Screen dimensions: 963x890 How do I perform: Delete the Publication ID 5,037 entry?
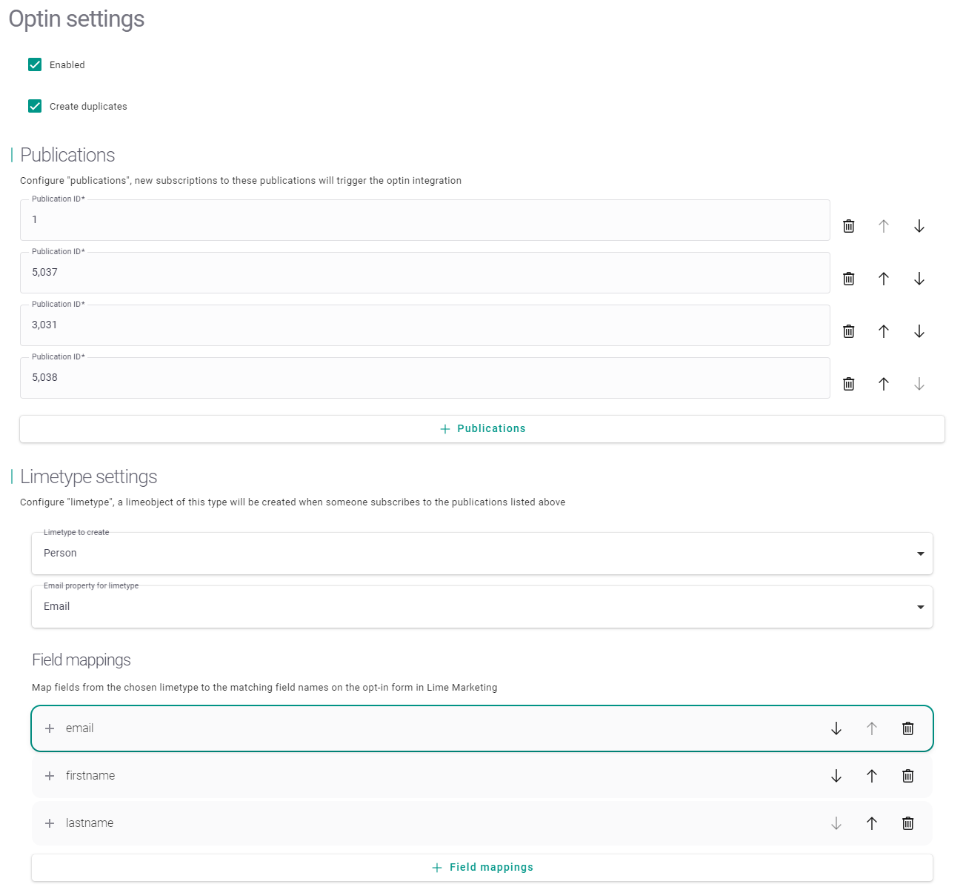(848, 278)
